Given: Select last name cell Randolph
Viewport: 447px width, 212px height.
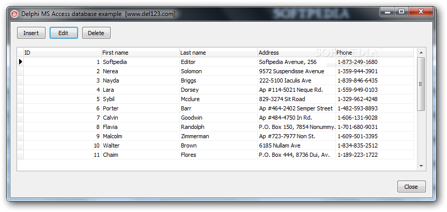Looking at the screenshot, I should 219,127.
